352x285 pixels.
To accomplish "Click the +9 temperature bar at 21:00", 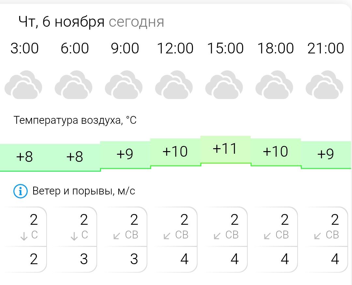I will pos(326,154).
